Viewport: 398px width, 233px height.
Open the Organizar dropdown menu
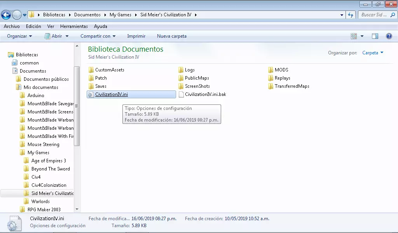point(19,36)
